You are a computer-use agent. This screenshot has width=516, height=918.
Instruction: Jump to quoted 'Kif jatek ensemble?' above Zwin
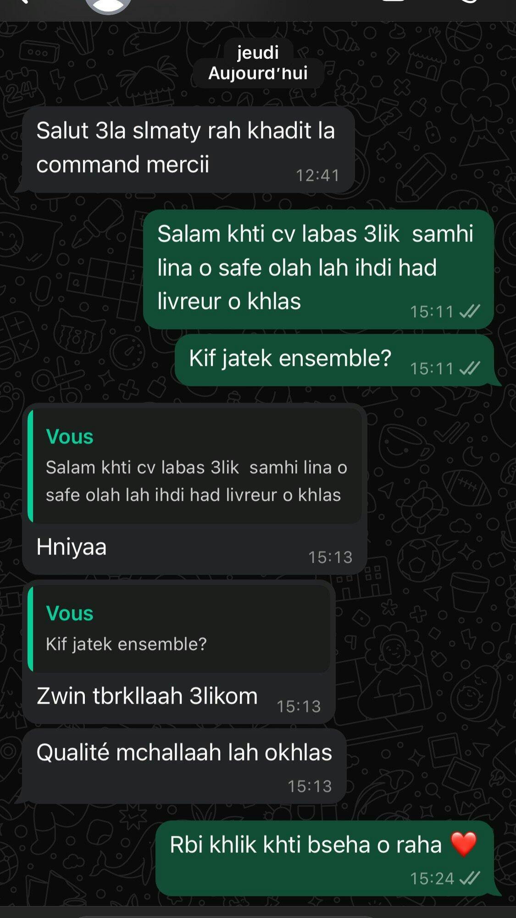(x=179, y=629)
